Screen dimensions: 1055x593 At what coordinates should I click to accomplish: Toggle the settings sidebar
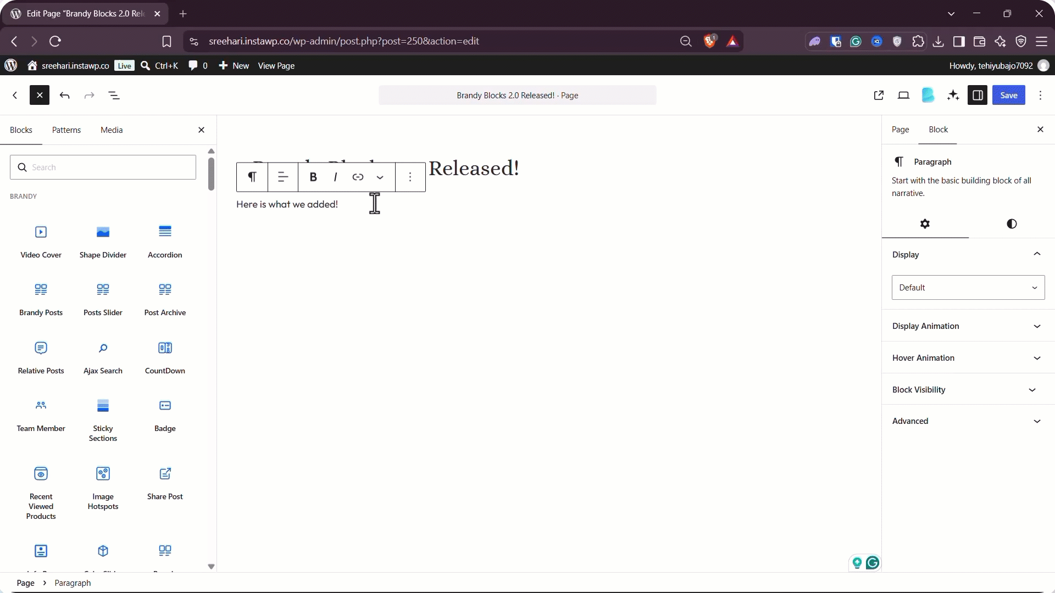(978, 96)
